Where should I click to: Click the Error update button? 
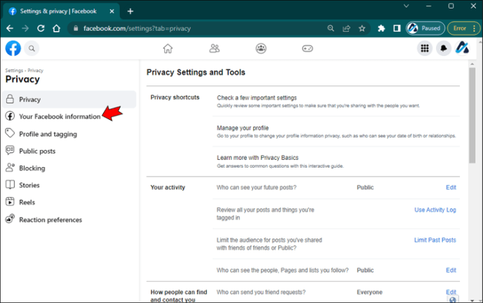pos(463,28)
